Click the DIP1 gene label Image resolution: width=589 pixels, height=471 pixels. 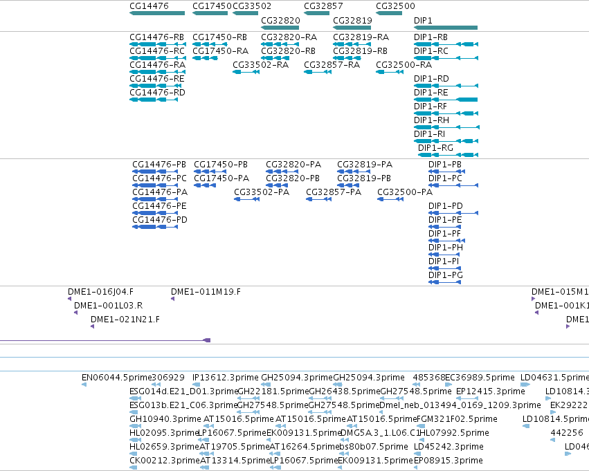(x=423, y=20)
